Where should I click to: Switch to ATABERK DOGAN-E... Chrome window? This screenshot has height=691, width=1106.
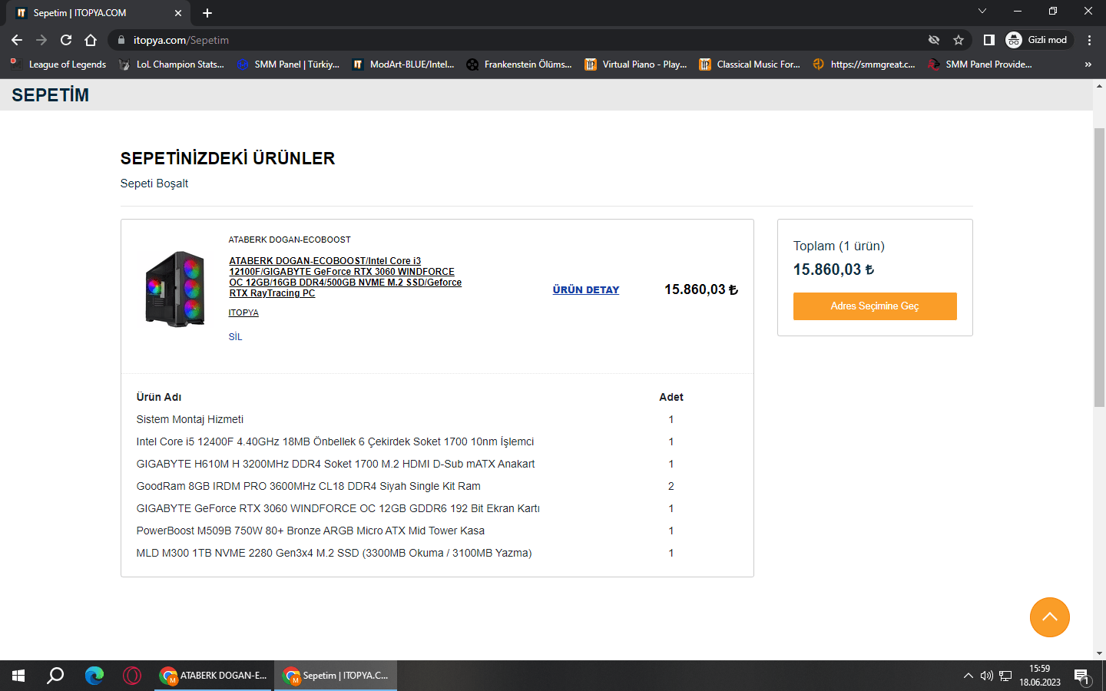[x=214, y=676]
